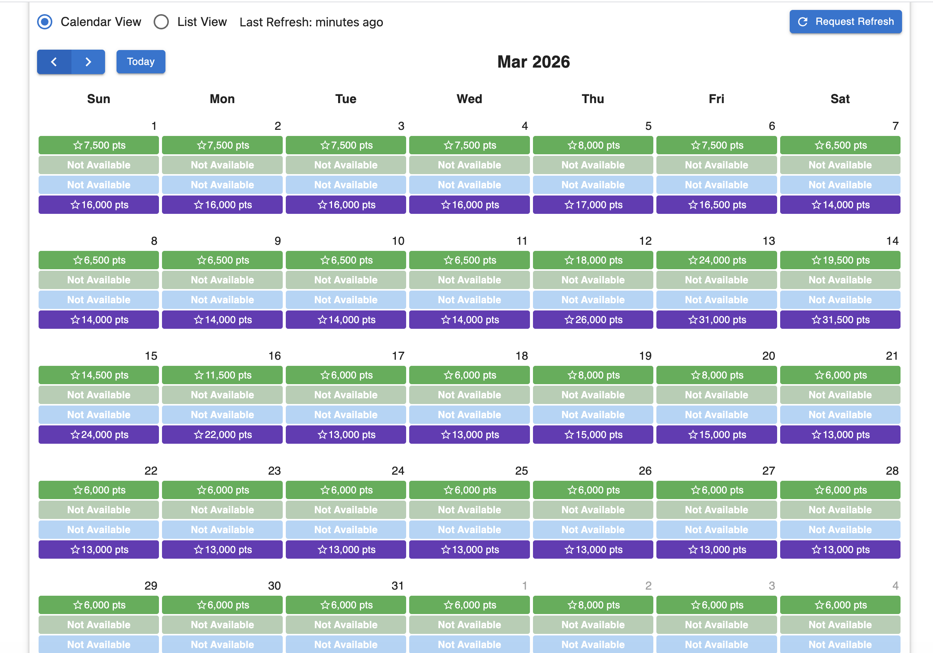Select the 13,000 pts rate on March 25

coord(469,550)
